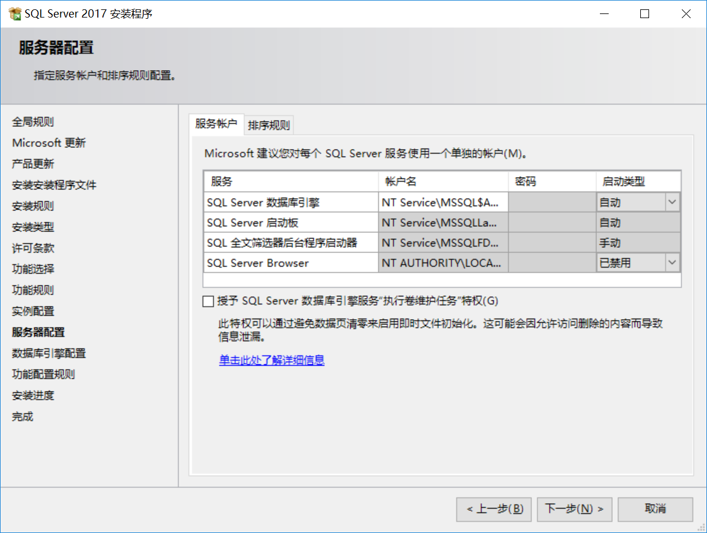Maximize the SQL Server 2017 setup window

click(644, 14)
